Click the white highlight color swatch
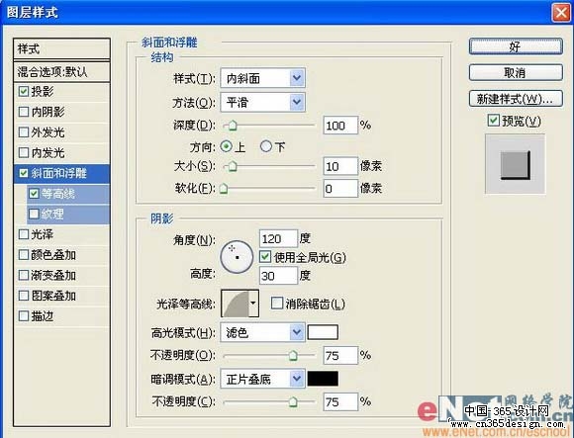574x438 pixels. pyautogui.click(x=323, y=332)
